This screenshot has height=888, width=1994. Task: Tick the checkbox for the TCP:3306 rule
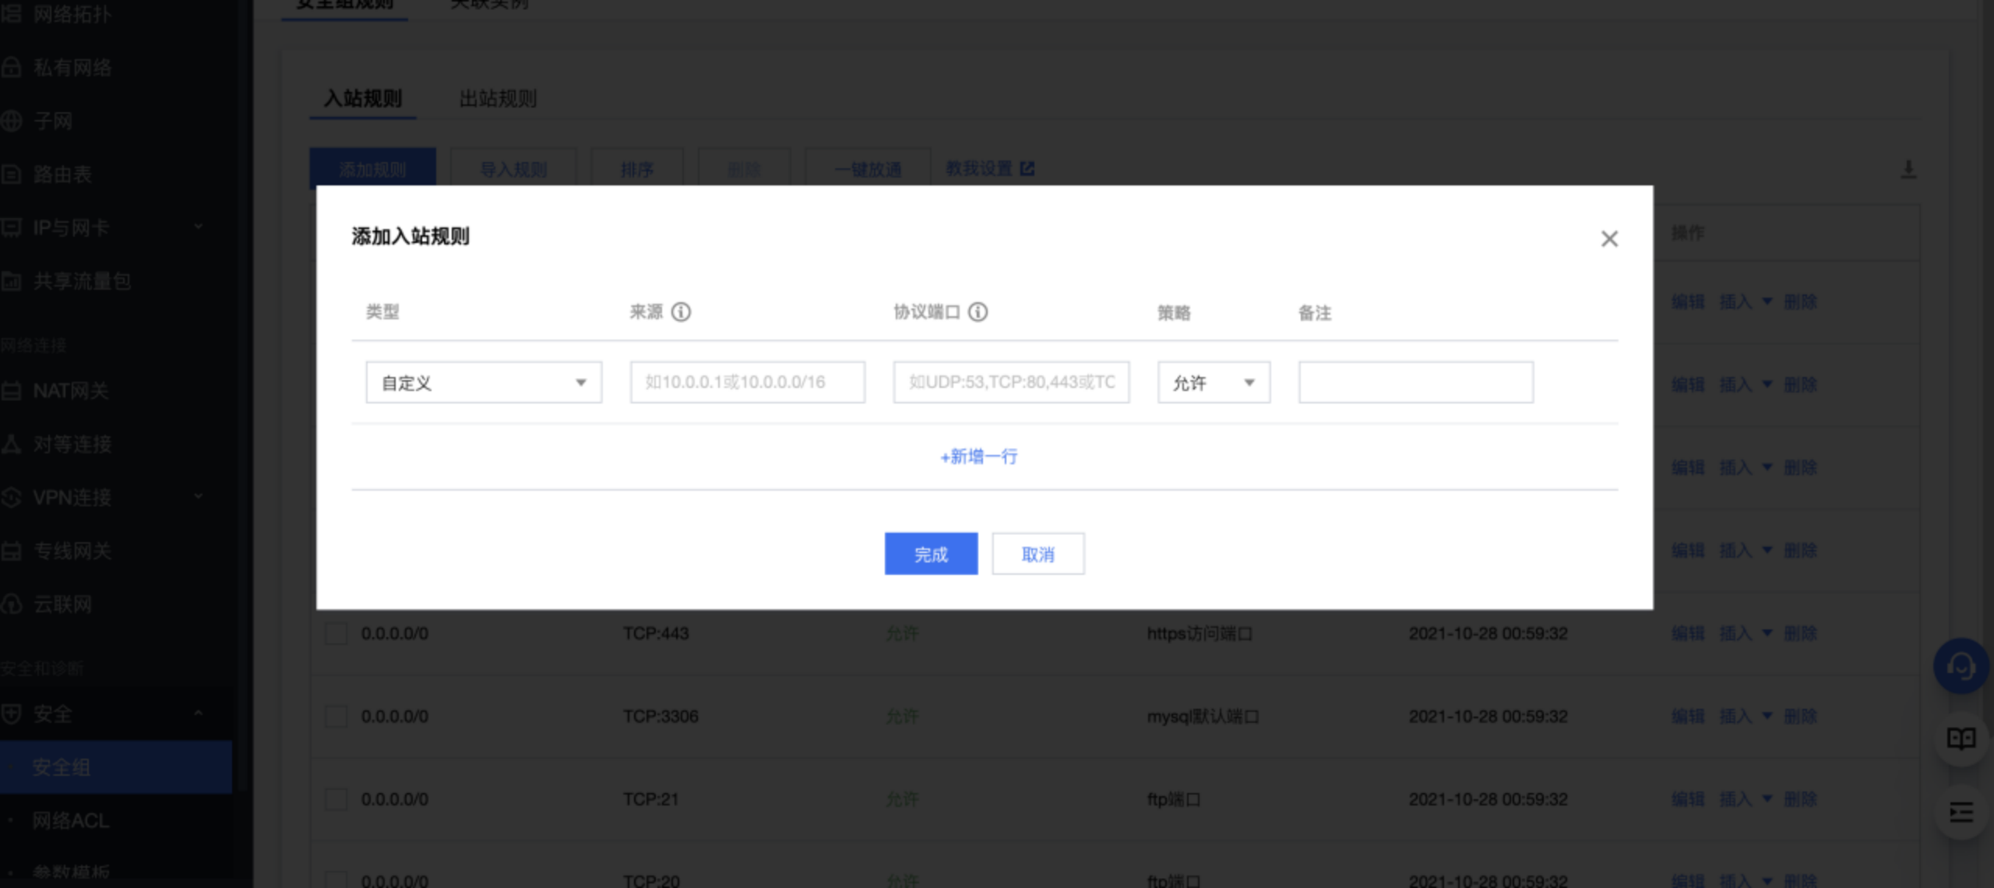[x=336, y=717]
